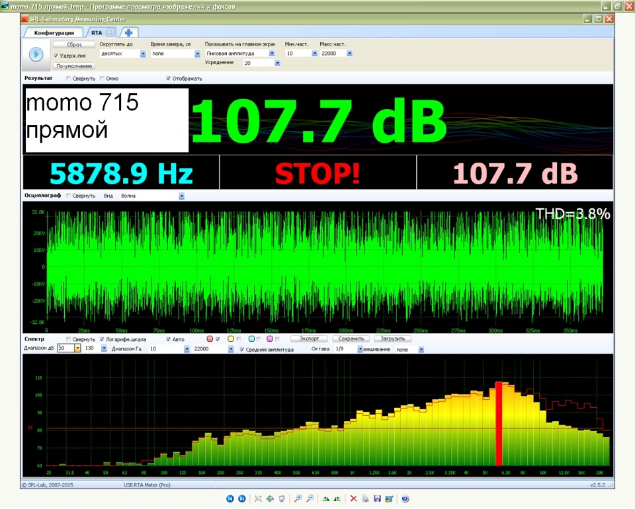The width and height of the screenshot is (635, 509).
Task: Toggle Свернуть checkbox in Спектр section
Action: click(x=68, y=339)
